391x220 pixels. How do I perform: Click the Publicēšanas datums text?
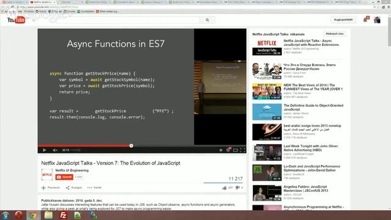click(72, 200)
